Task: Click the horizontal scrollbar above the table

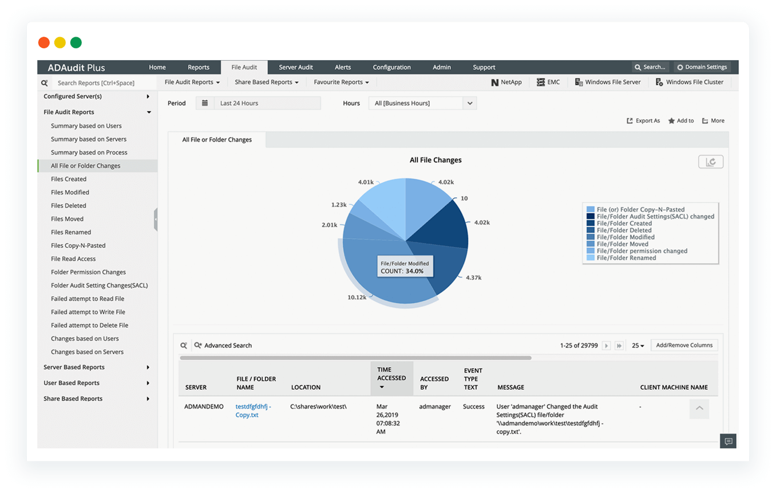Action: (355, 358)
